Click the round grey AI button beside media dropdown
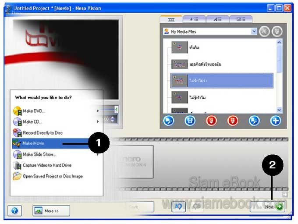The width and height of the screenshot is (298, 224). click(x=264, y=32)
